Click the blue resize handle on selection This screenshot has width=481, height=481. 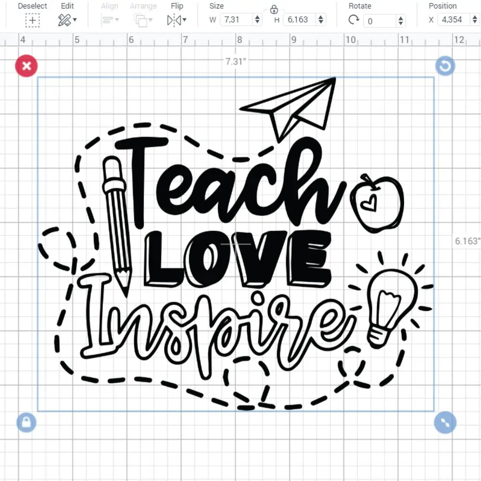point(445,422)
